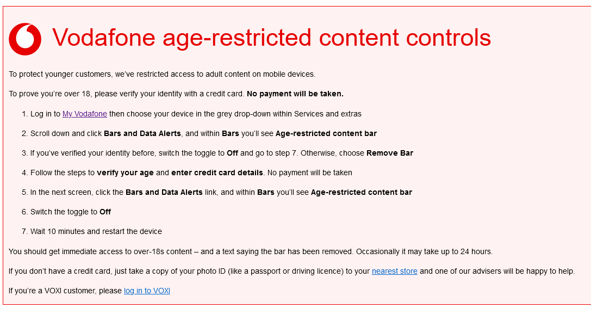The height and width of the screenshot is (314, 591).
Task: Click bold 'Bars and Data Alerts' in step 2
Action: click(x=142, y=134)
